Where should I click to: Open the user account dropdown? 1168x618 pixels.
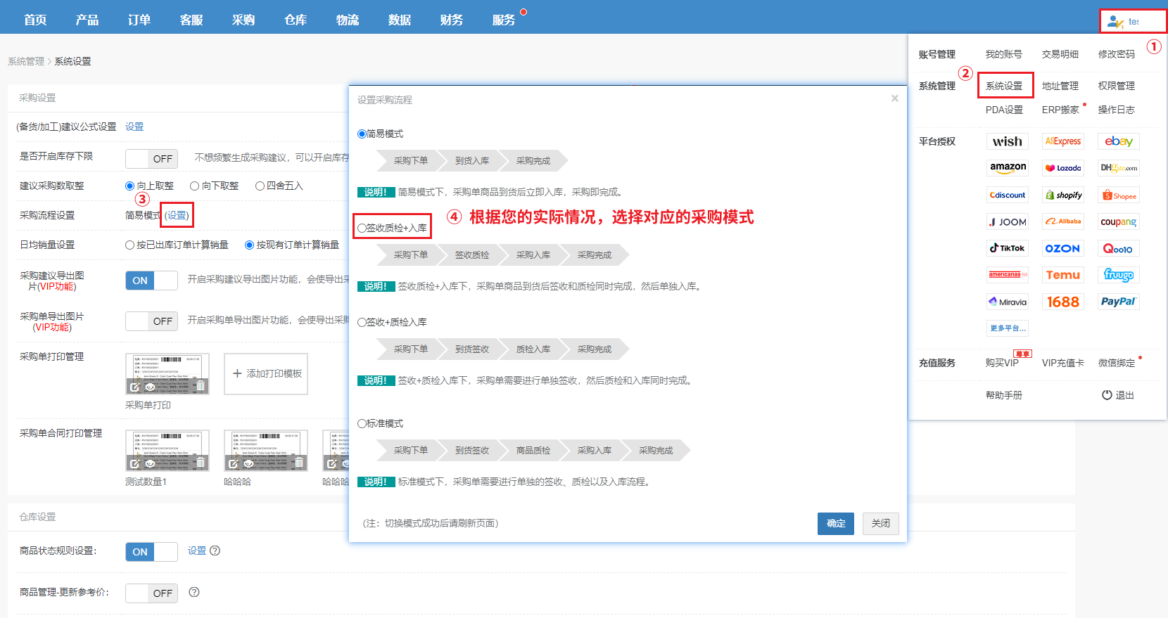pos(1133,21)
